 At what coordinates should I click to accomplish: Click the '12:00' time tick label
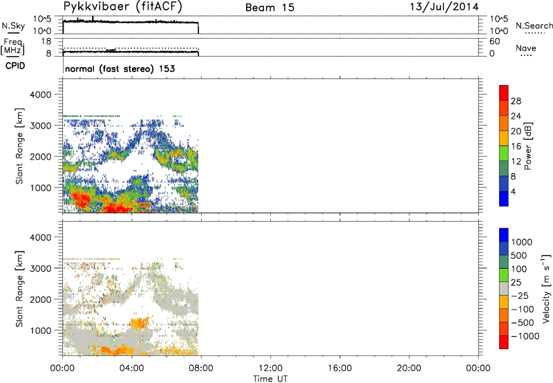tap(270, 368)
